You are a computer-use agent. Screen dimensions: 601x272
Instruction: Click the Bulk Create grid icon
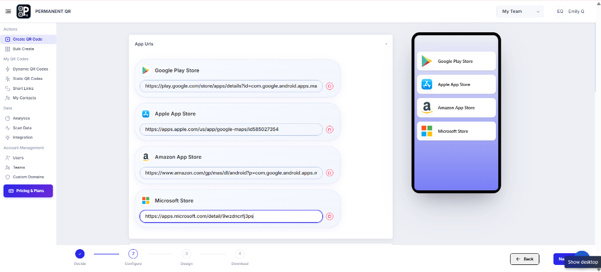(8, 49)
